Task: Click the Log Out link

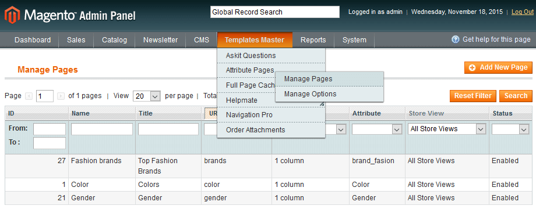Action: [523, 12]
